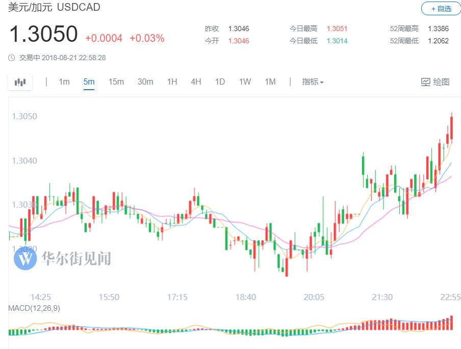Click the 华尔街见闻 watermark logo

tap(25, 259)
